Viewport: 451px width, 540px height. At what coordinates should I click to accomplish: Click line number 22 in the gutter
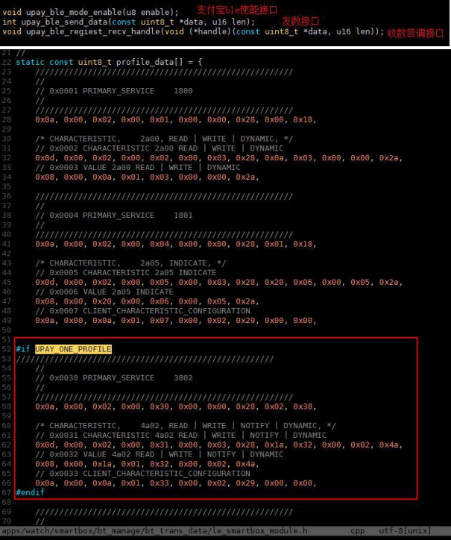point(6,63)
